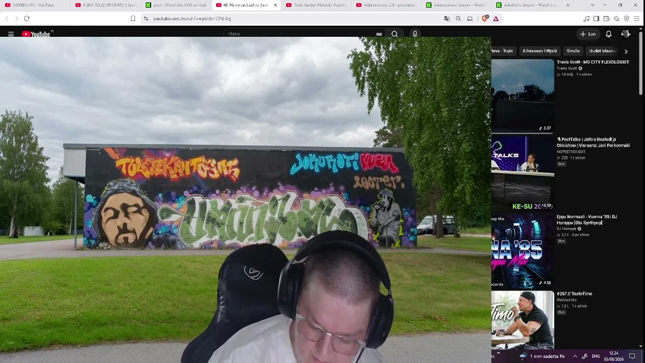Switch to the kalervomane Stream tab
The width and height of the screenshot is (645, 363).
point(457,5)
